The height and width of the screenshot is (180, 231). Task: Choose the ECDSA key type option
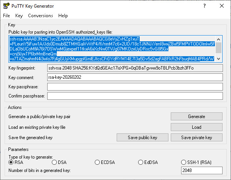point(97,162)
